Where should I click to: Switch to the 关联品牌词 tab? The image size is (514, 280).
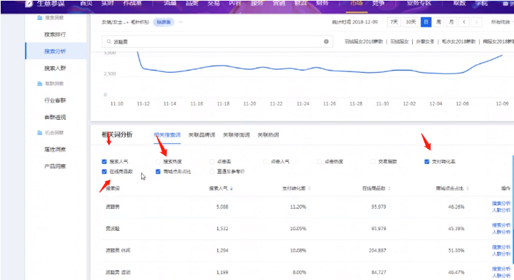(x=202, y=135)
